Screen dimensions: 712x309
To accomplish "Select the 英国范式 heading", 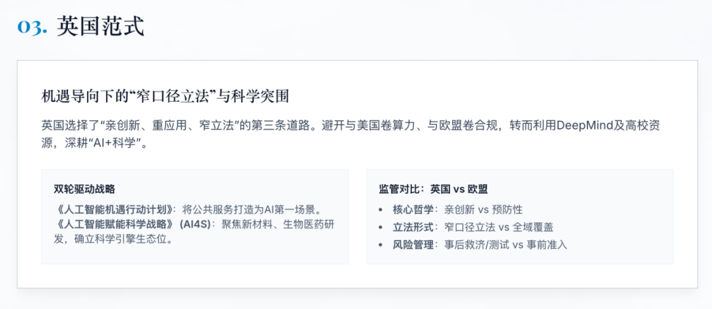I will pos(100,26).
